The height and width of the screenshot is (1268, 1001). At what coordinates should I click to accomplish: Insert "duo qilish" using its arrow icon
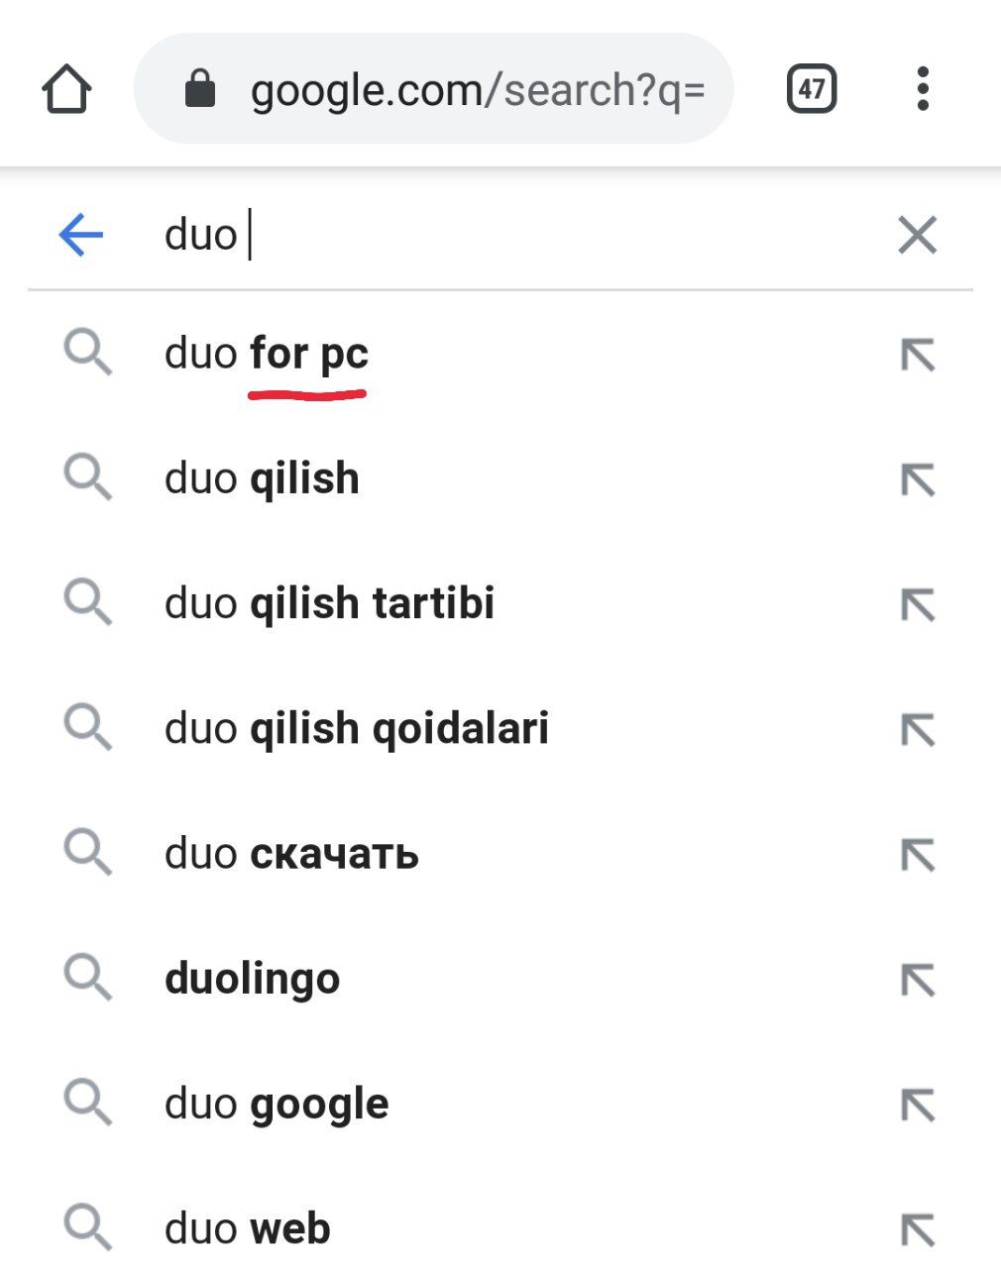(x=918, y=479)
